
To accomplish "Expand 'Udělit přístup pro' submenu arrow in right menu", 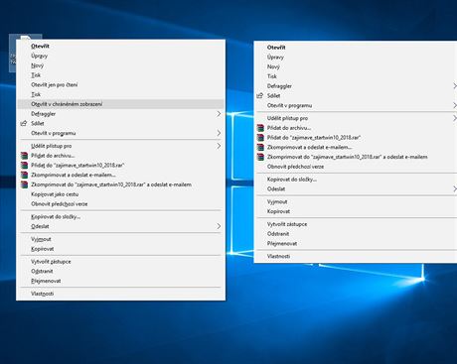I will 455,118.
